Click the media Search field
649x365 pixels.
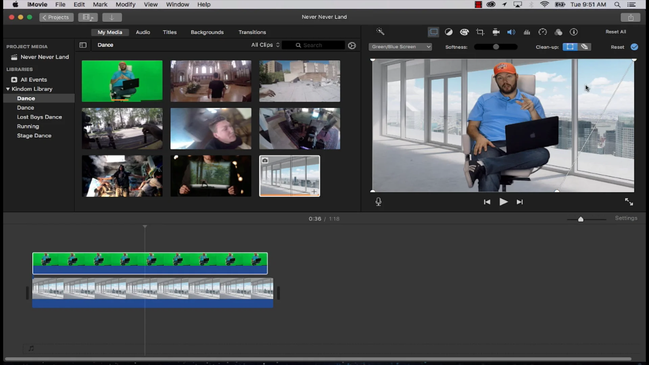(313, 45)
